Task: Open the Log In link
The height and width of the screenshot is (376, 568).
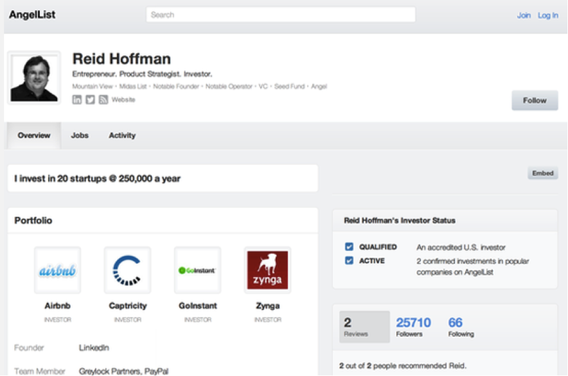Action: click(547, 15)
